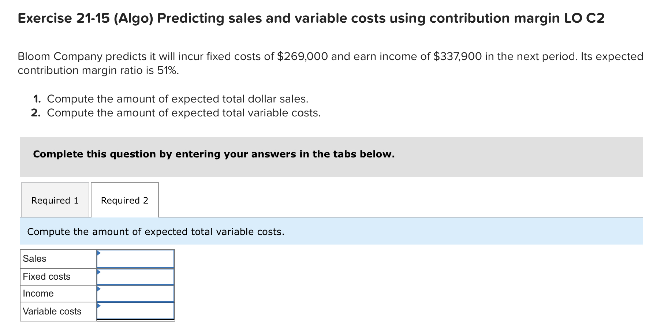Click the blue 'Compute the amount' prompt bar
The width and height of the screenshot is (668, 324).
(x=156, y=231)
